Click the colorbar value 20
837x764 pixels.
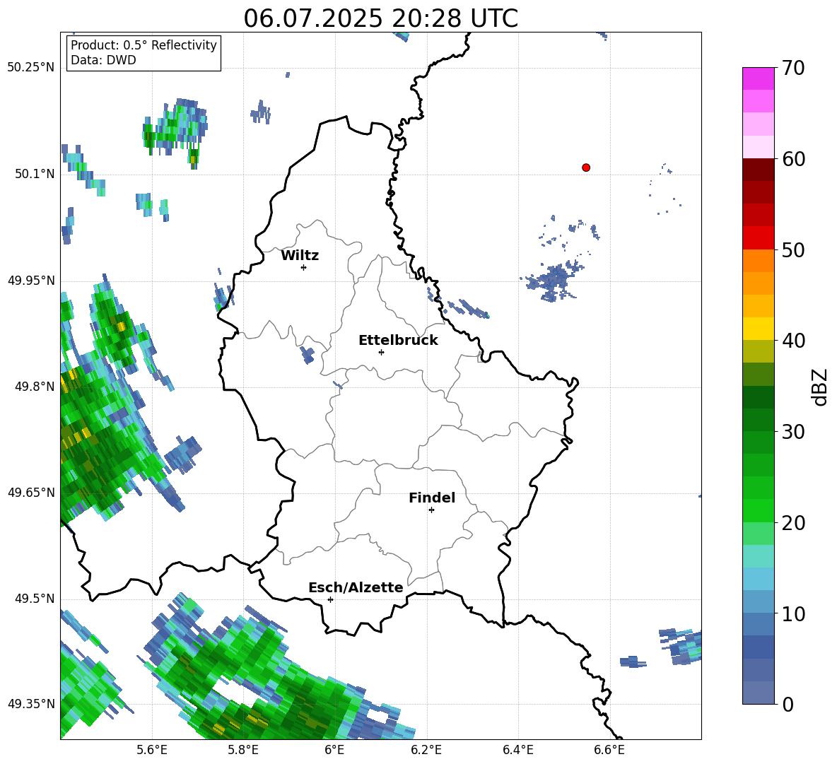[793, 523]
